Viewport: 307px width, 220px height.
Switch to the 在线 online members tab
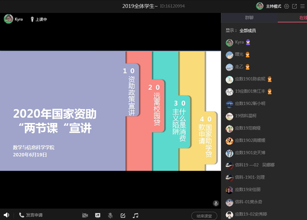302,18
